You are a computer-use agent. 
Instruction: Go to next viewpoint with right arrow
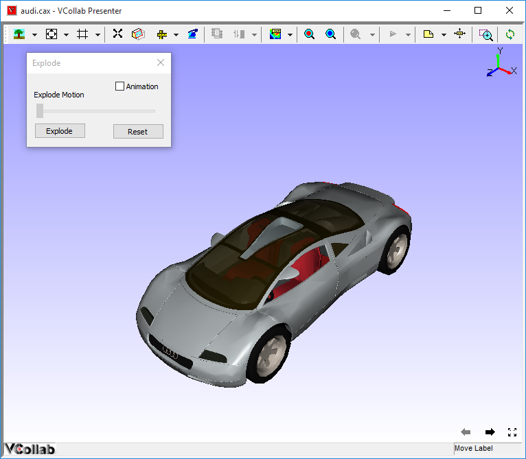coord(490,432)
